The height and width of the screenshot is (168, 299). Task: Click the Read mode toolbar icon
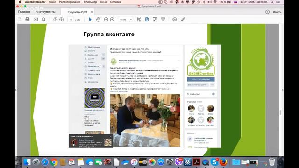(x=163, y=20)
